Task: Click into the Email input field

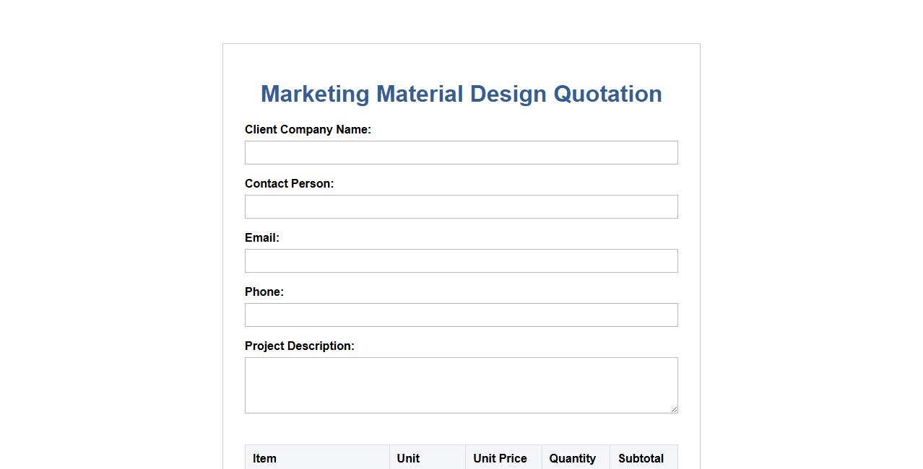Action: 461,261
